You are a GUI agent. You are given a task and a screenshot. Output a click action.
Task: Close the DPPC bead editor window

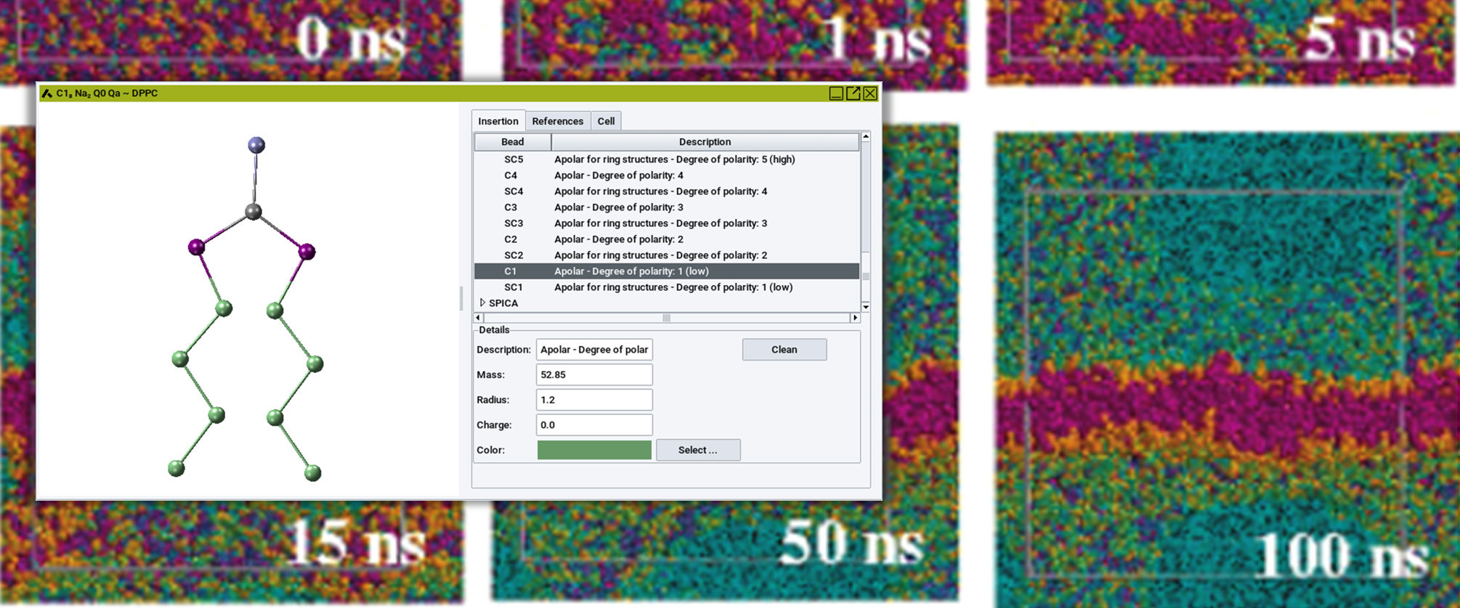(x=869, y=94)
